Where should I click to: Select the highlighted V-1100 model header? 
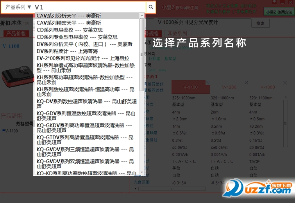pyautogui.click(x=190, y=87)
